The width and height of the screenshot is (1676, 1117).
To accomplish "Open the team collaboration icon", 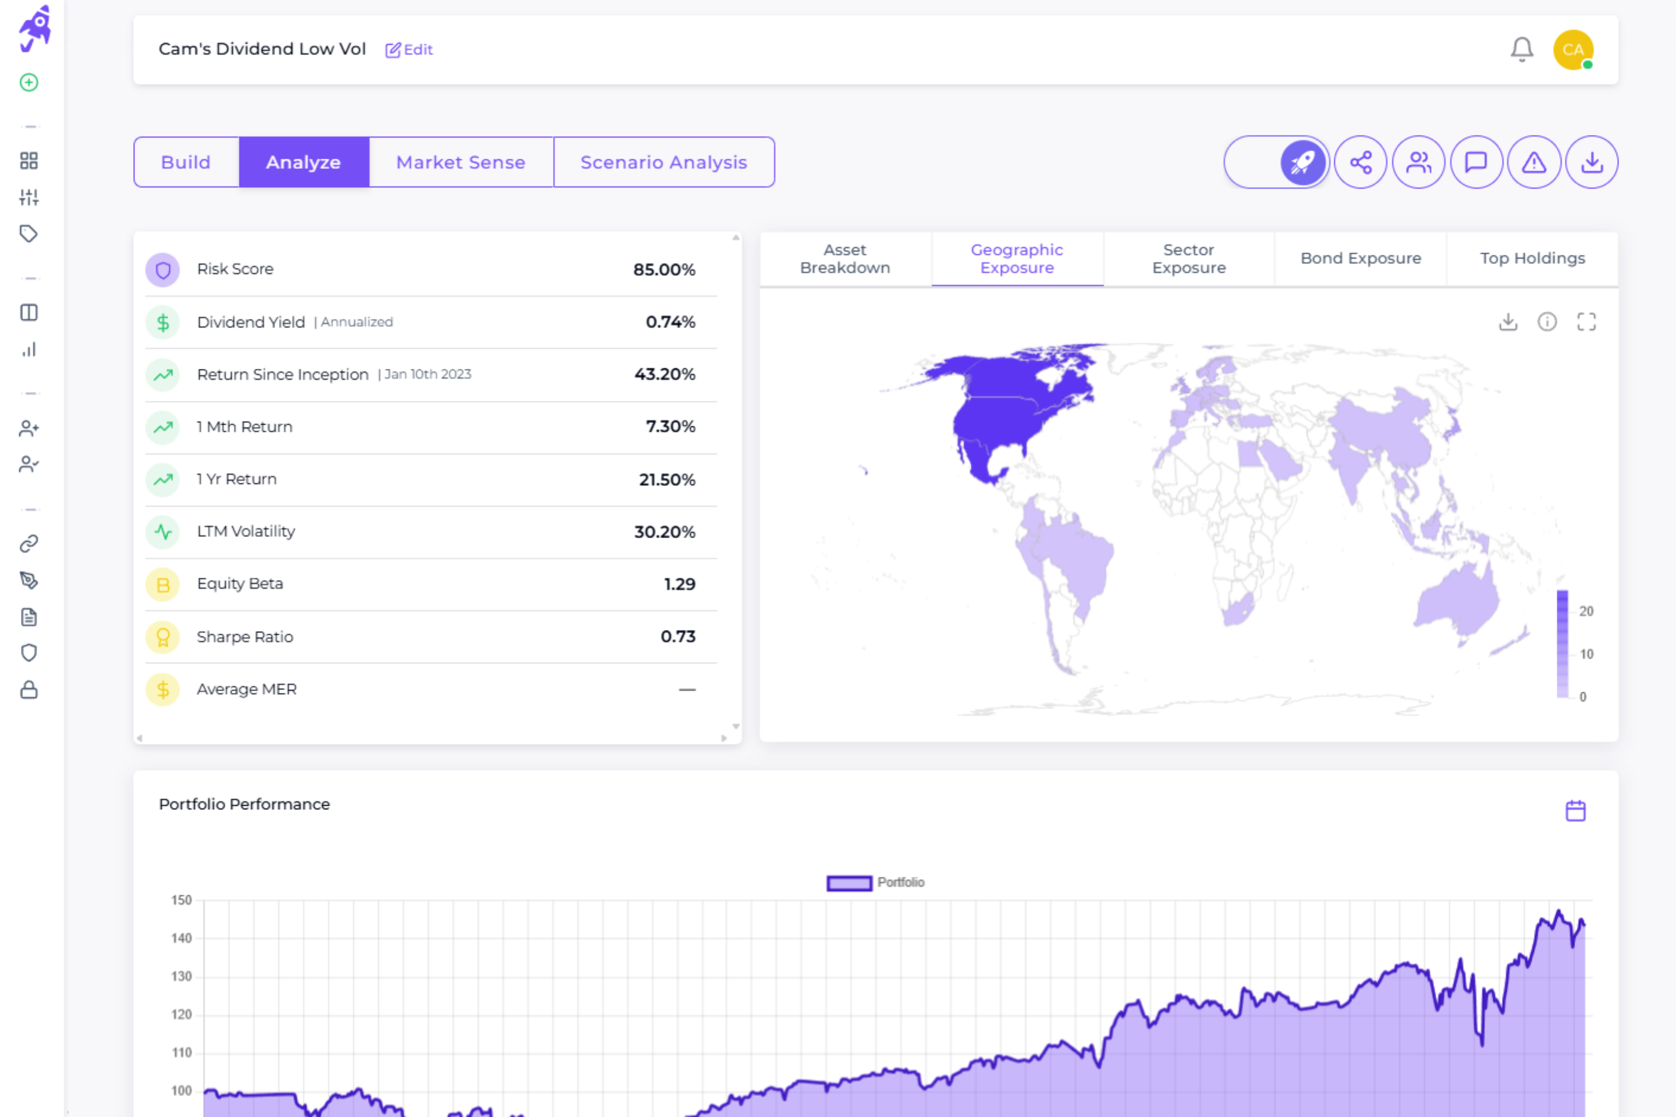I will point(1419,162).
